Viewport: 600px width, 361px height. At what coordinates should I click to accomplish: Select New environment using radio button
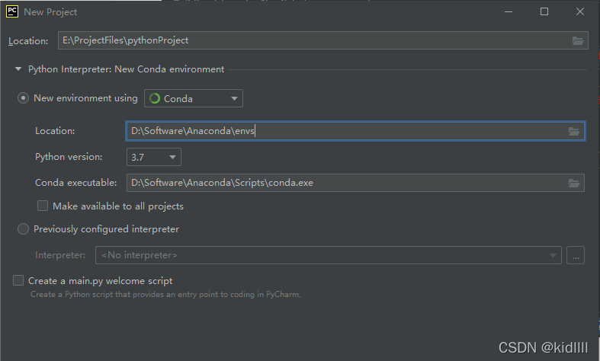tap(23, 98)
